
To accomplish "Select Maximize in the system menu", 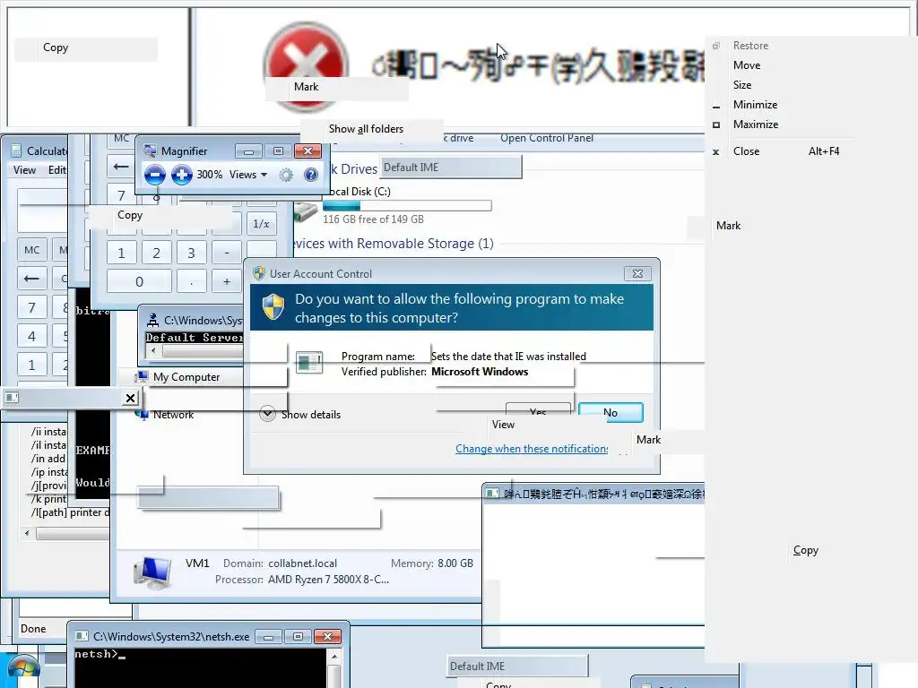I will pos(755,124).
